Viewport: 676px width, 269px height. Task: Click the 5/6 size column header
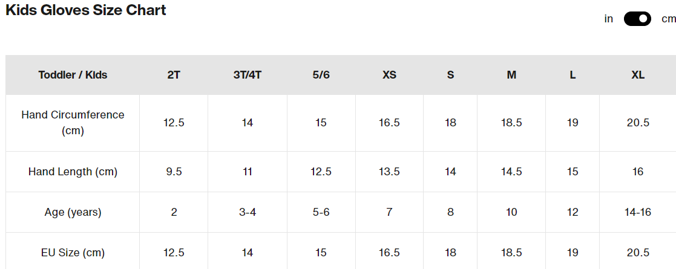[x=321, y=75]
